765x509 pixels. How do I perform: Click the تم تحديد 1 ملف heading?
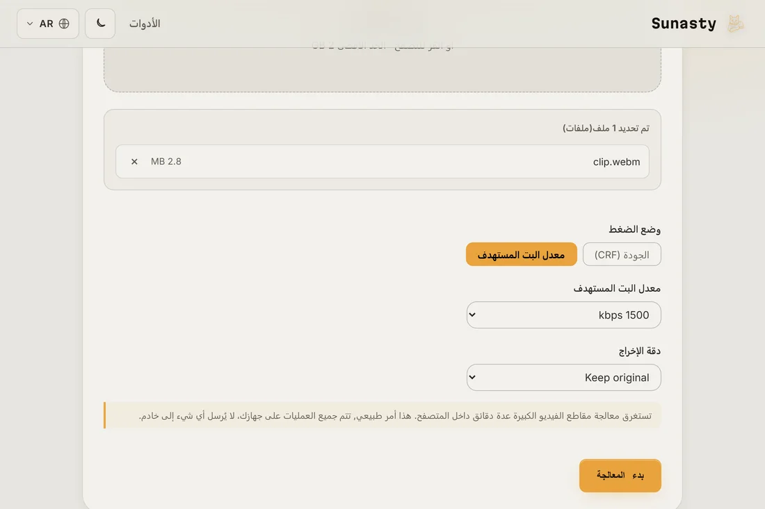pos(606,128)
